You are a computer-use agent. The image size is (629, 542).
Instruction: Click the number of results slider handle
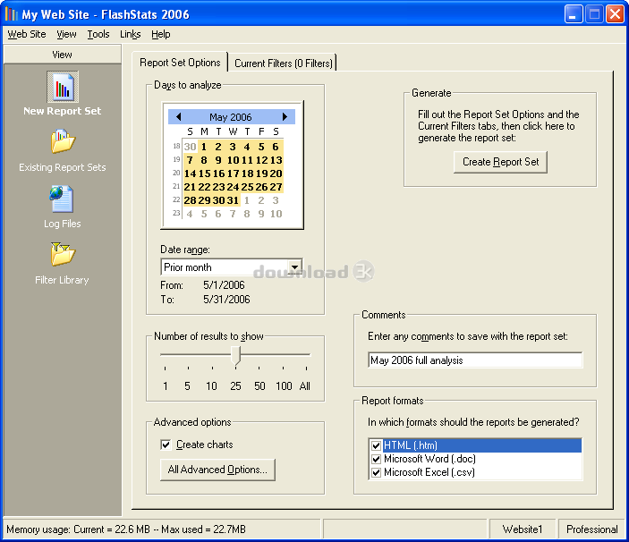click(x=235, y=355)
